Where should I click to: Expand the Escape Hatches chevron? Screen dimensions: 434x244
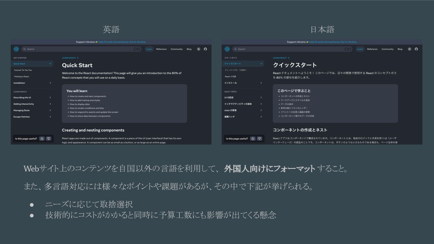[x=50, y=117]
